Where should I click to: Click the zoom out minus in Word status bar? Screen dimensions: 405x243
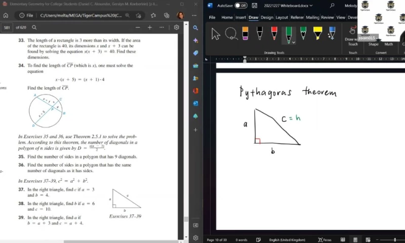(x=378, y=240)
